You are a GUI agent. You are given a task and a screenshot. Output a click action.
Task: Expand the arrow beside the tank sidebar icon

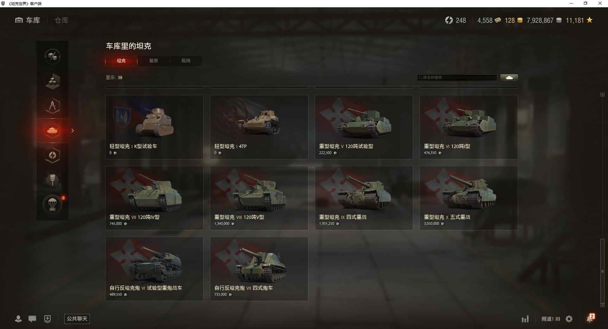(x=73, y=131)
